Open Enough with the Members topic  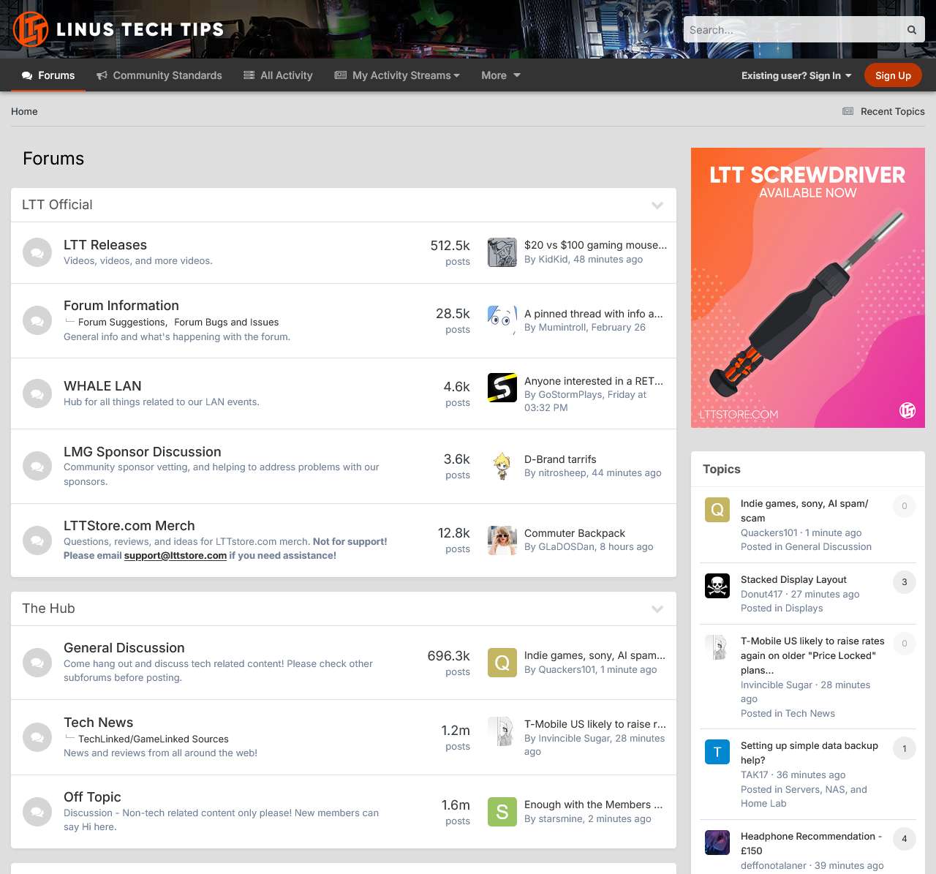[x=593, y=805]
